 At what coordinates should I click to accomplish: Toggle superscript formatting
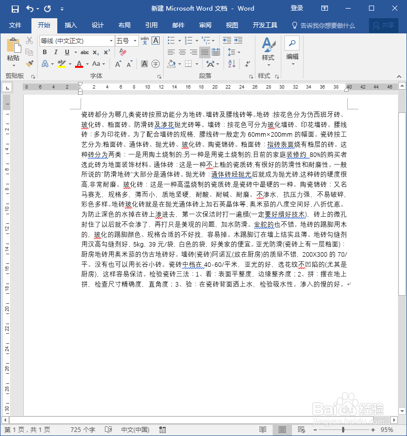[107, 52]
